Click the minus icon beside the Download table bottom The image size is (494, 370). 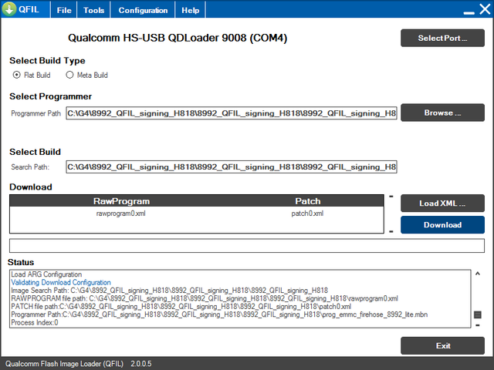point(391,231)
